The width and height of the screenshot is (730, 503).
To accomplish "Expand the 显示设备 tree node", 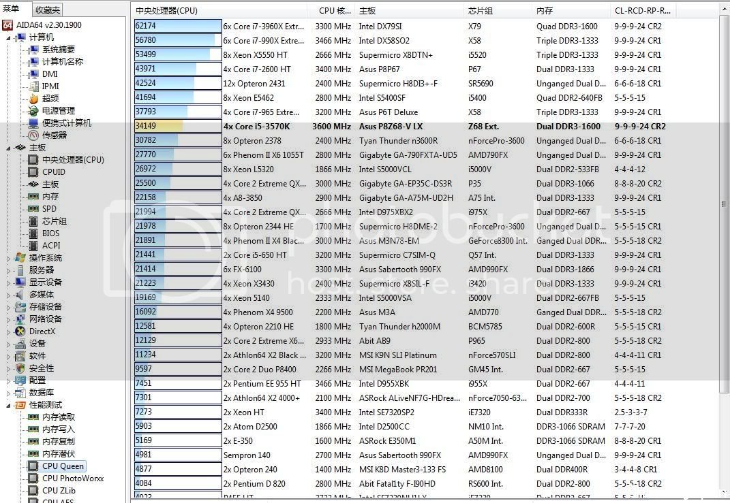I will point(9,282).
